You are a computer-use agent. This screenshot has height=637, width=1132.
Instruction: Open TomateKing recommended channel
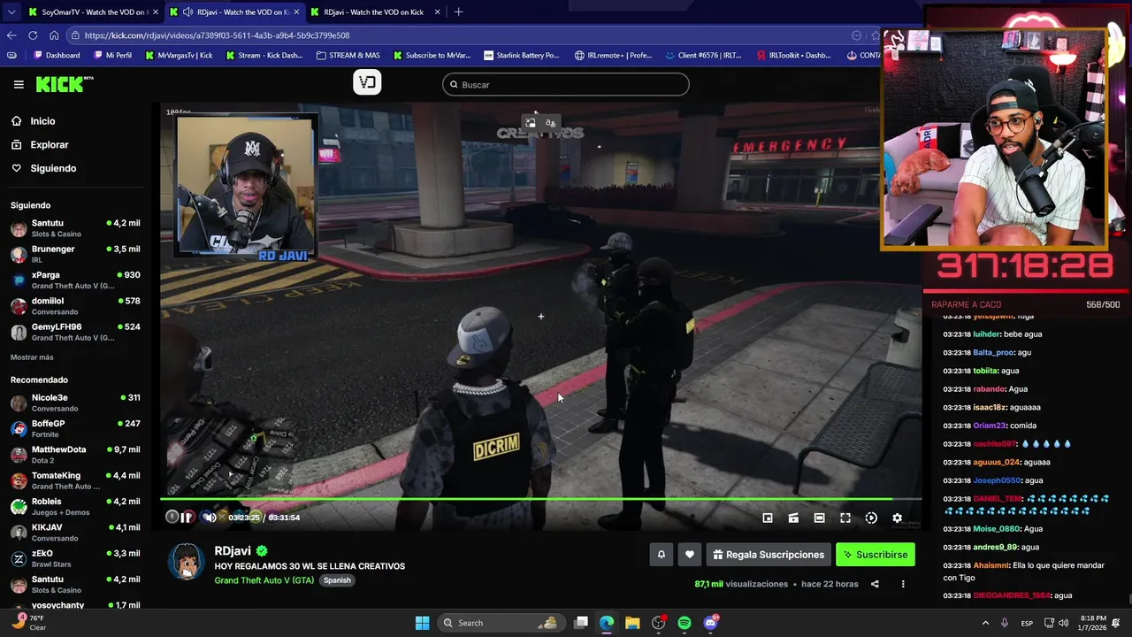coord(75,480)
